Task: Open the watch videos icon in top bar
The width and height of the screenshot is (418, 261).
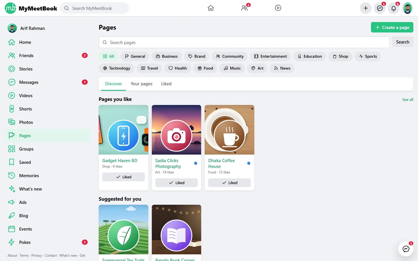Action: click(278, 8)
